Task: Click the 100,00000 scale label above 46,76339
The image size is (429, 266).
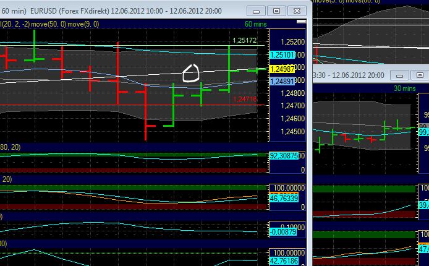Action: pos(289,188)
